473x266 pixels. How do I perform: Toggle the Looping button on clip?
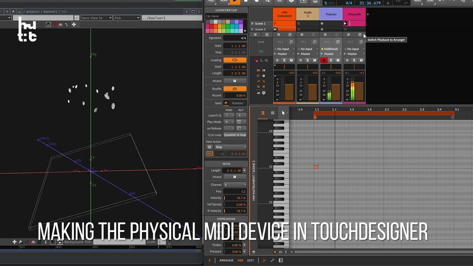pyautogui.click(x=235, y=60)
